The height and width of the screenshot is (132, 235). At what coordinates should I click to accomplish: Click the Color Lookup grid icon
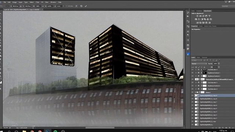click(211, 19)
